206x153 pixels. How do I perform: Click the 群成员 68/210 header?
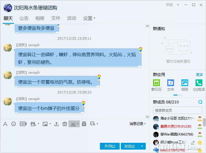click(x=166, y=102)
